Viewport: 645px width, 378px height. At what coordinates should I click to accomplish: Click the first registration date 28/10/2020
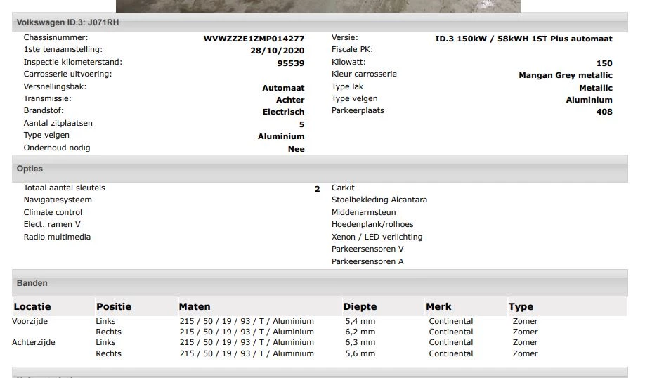pyautogui.click(x=277, y=51)
